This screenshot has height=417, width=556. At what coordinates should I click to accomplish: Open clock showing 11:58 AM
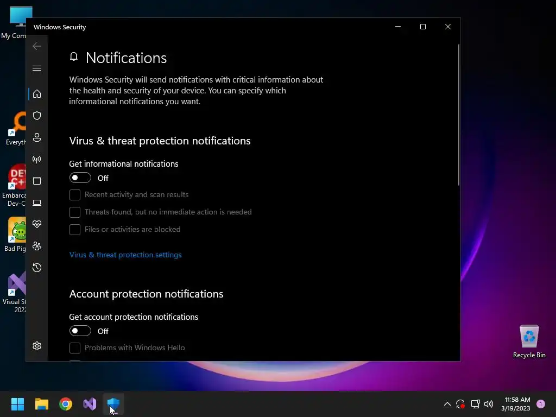[516, 404]
